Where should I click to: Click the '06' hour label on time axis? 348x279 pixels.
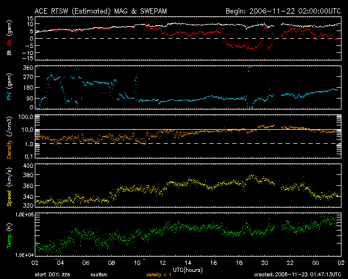(x=86, y=263)
